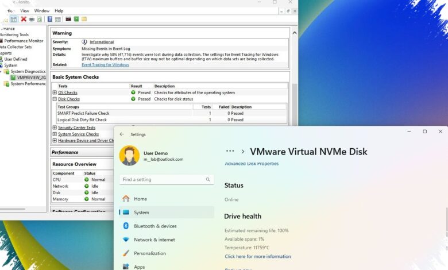This screenshot has width=448, height=270.
Task: Click 'Click here for more information' link
Action: point(258,256)
